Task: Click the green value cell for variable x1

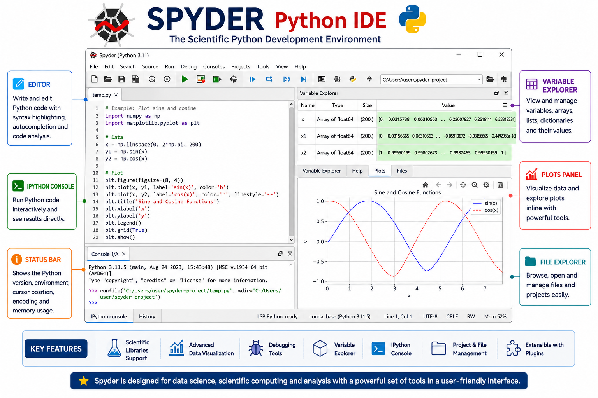Action: 447,136
